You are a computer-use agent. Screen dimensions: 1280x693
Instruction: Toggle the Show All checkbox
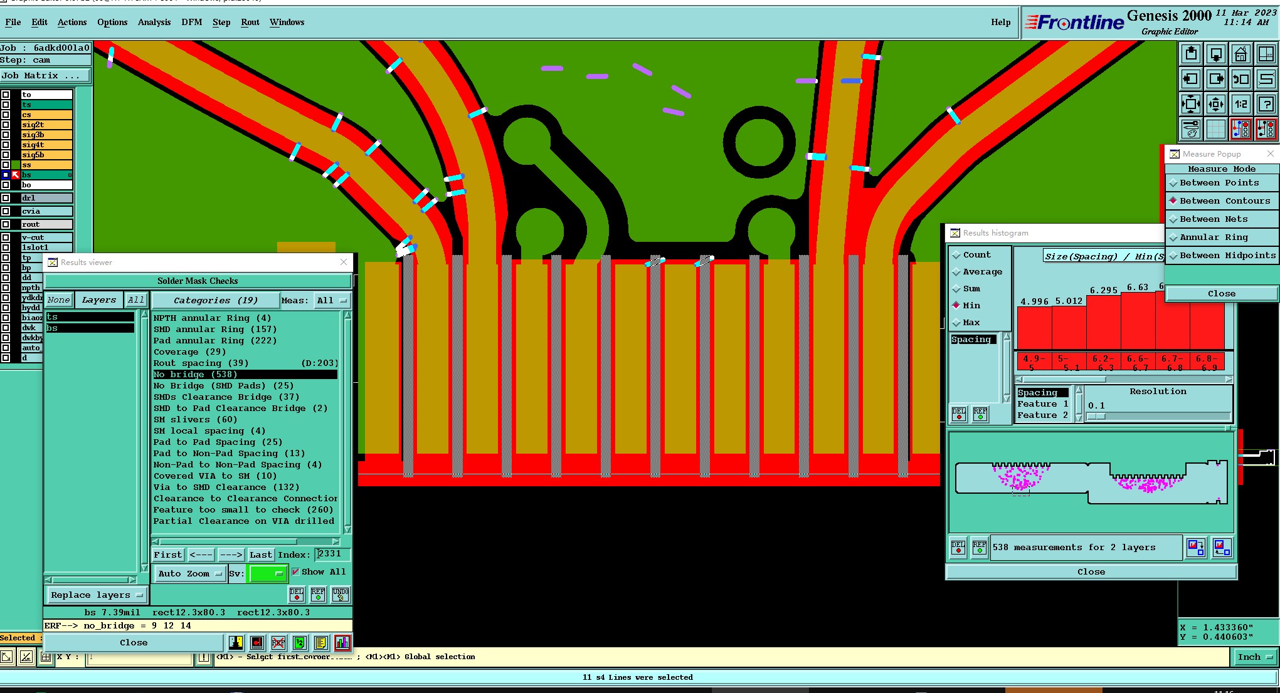tap(295, 571)
